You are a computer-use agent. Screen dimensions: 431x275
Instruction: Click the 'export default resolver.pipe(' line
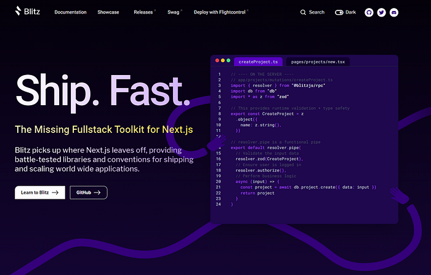(266, 148)
